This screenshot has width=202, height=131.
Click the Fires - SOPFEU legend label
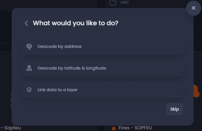coord(135,128)
